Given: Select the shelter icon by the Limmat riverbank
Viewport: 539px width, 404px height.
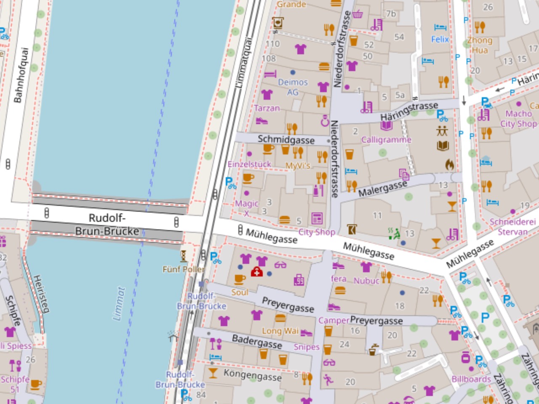Looking at the screenshot, I should [x=172, y=336].
